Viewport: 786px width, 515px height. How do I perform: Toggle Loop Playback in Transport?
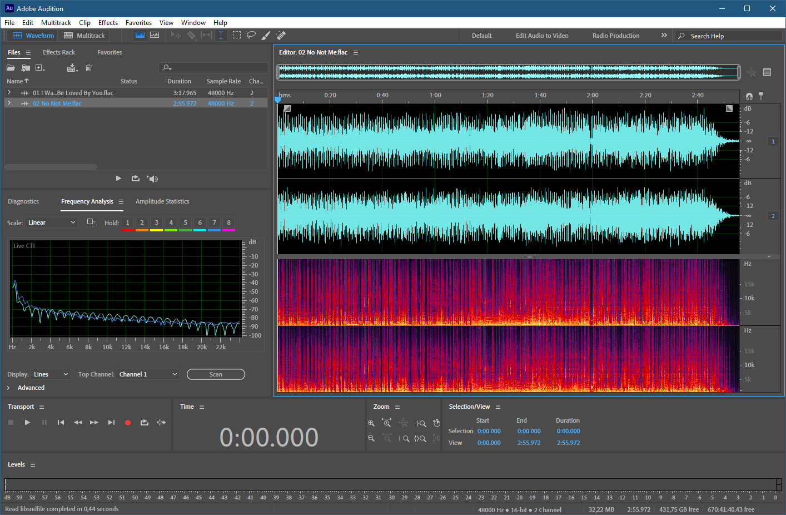pos(145,423)
